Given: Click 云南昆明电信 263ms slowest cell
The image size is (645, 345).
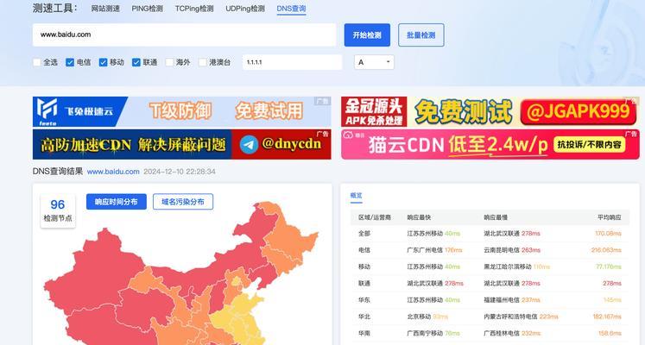Looking at the screenshot, I should point(512,250).
